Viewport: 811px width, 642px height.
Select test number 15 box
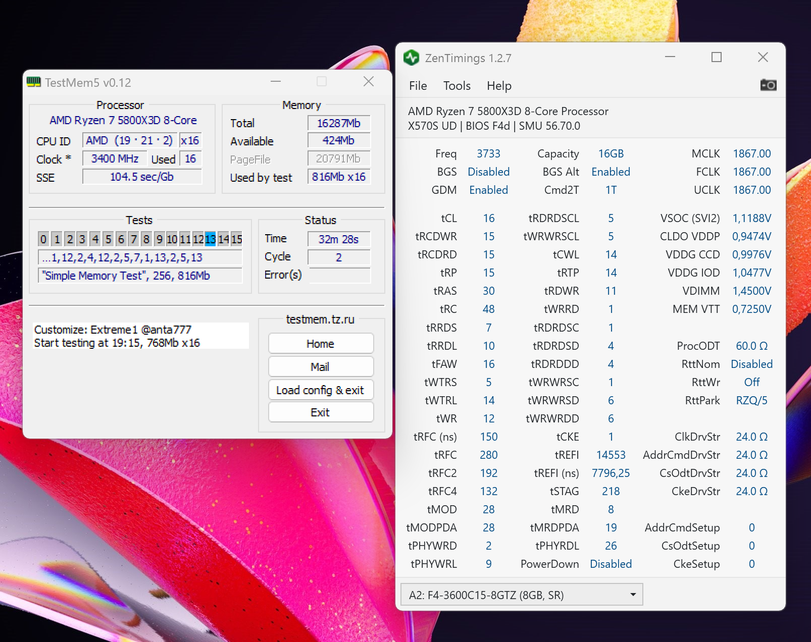[237, 239]
